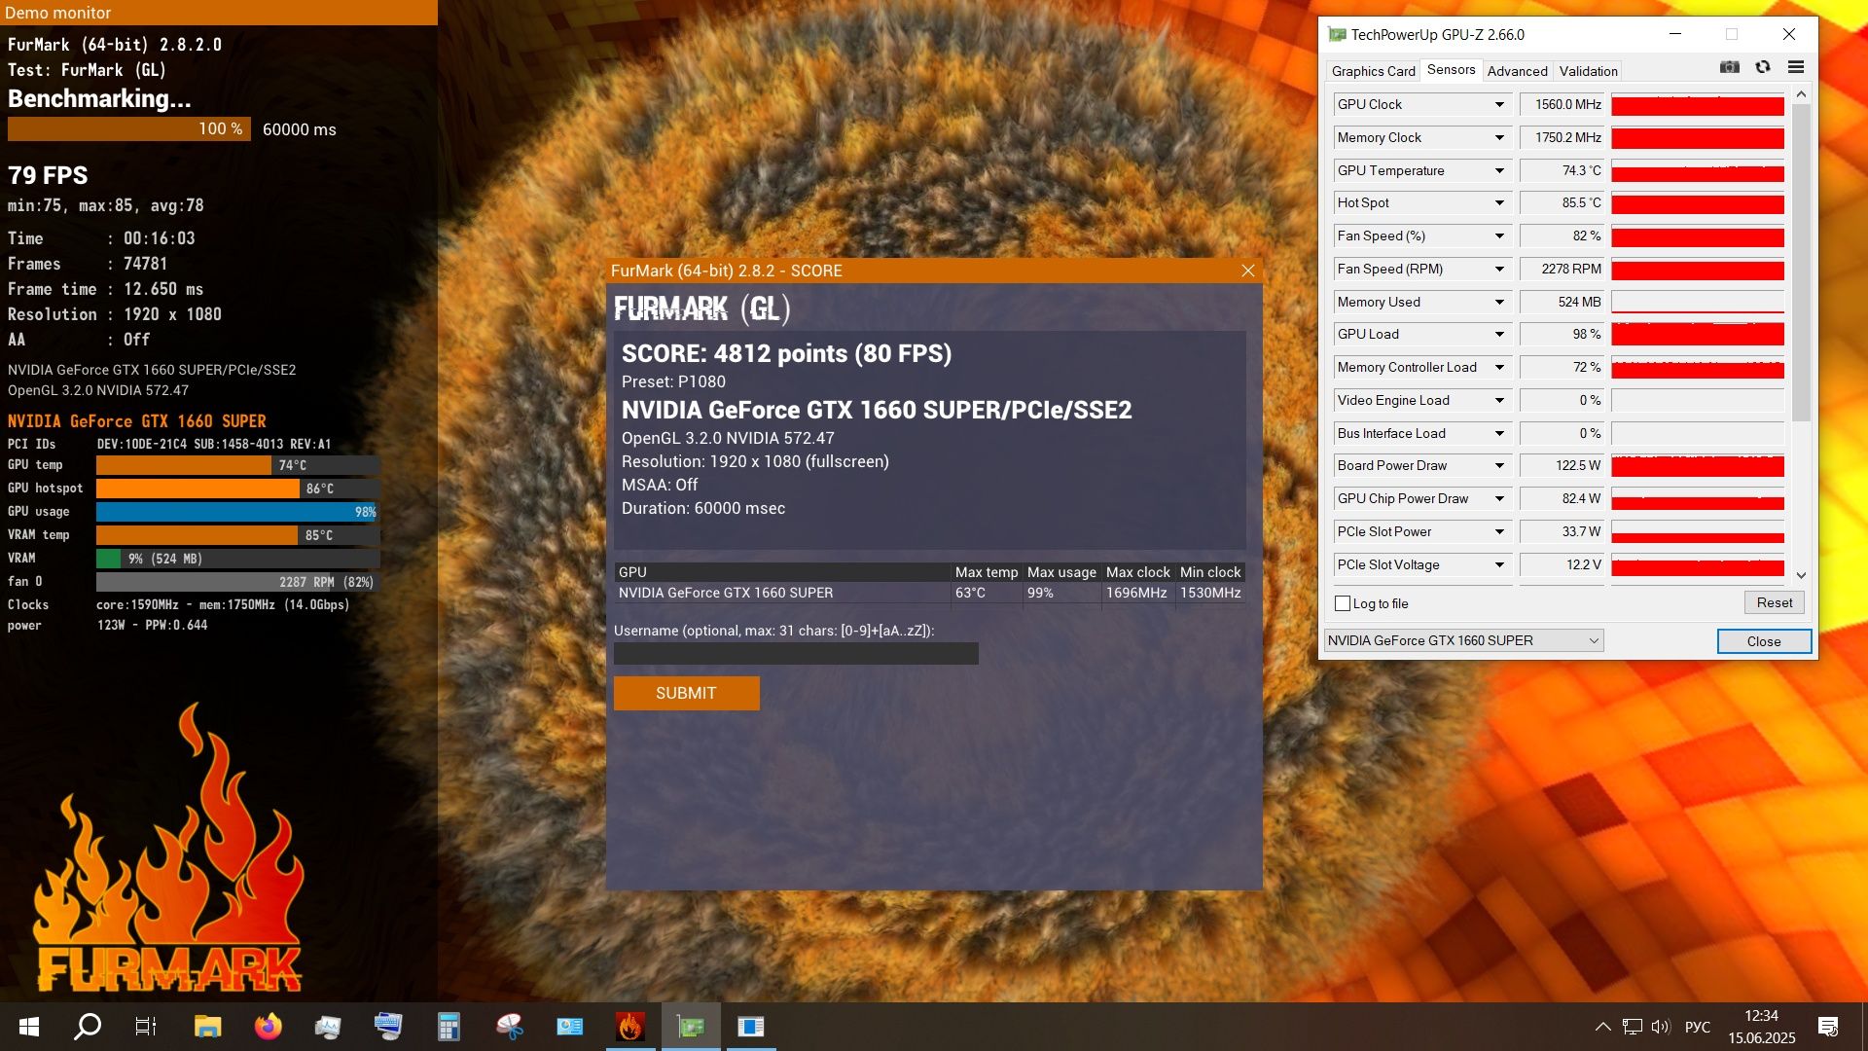Click the Close button in GPU-Z
The image size is (1868, 1051).
[1763, 641]
